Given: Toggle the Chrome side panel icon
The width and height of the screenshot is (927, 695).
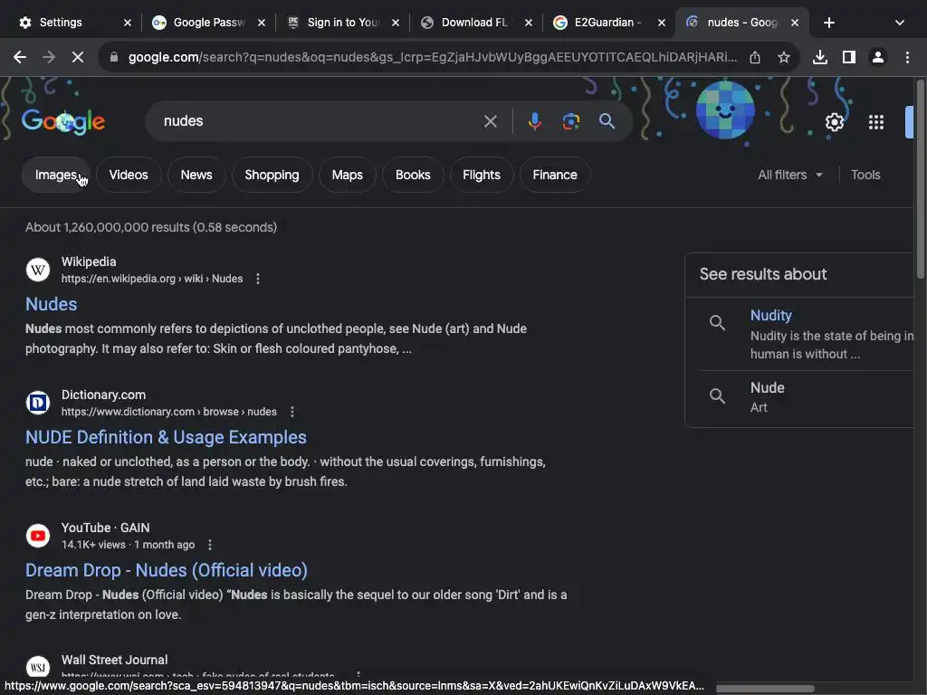Looking at the screenshot, I should coord(849,57).
